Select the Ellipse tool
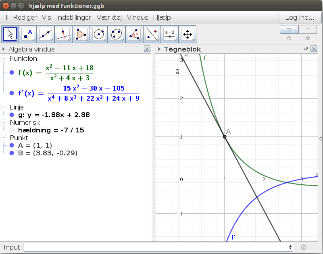Screen dimensions: 323x254 [117, 34]
